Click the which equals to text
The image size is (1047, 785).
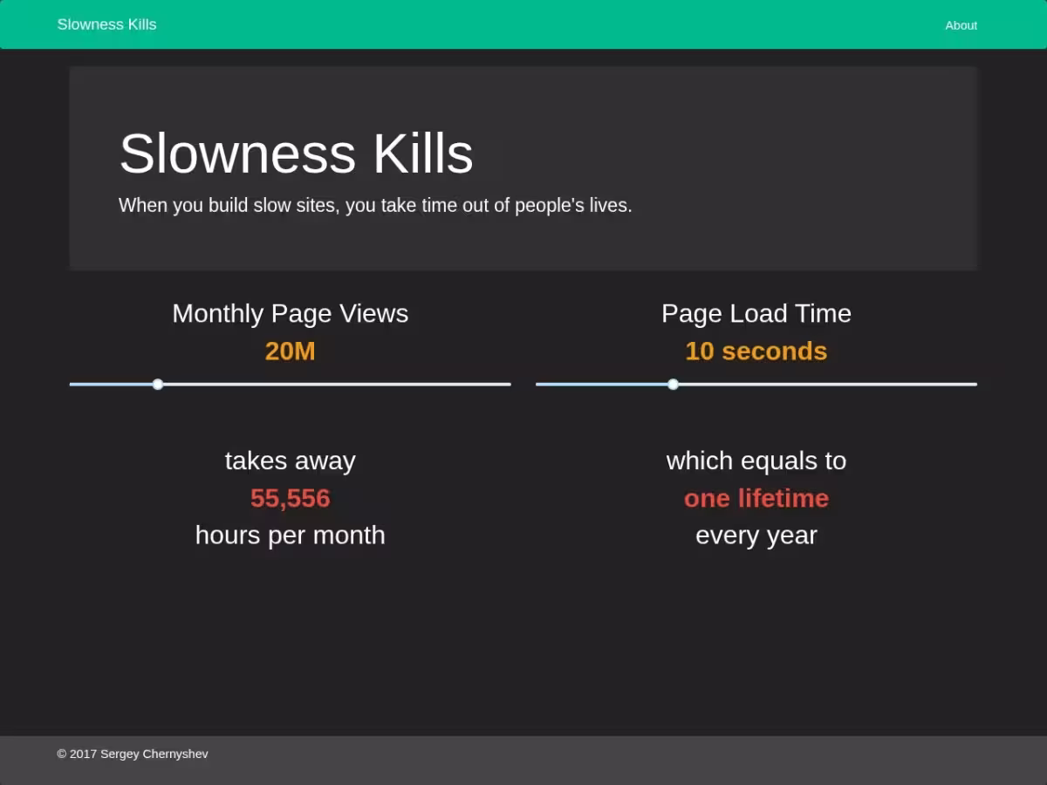click(x=756, y=461)
